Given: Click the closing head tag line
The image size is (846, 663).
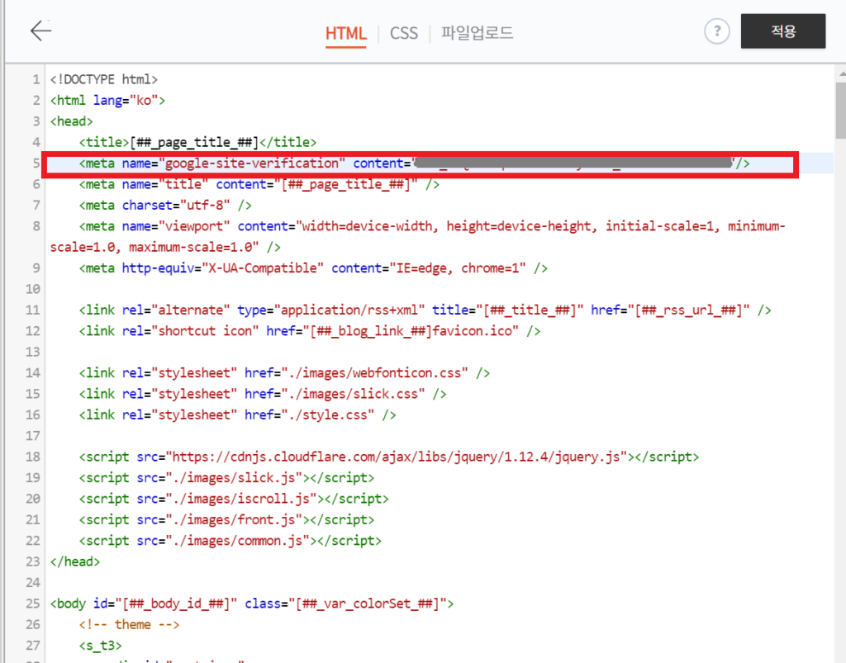Looking at the screenshot, I should coord(75,561).
